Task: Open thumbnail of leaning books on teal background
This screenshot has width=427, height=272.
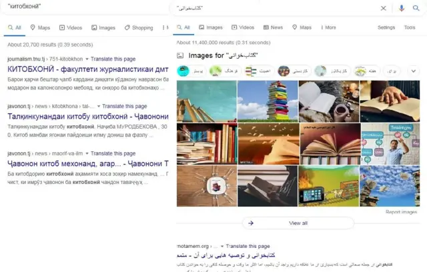Action: pyautogui.click(x=207, y=101)
